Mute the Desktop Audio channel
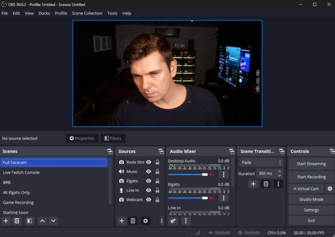This screenshot has height=237, width=335. (212, 175)
